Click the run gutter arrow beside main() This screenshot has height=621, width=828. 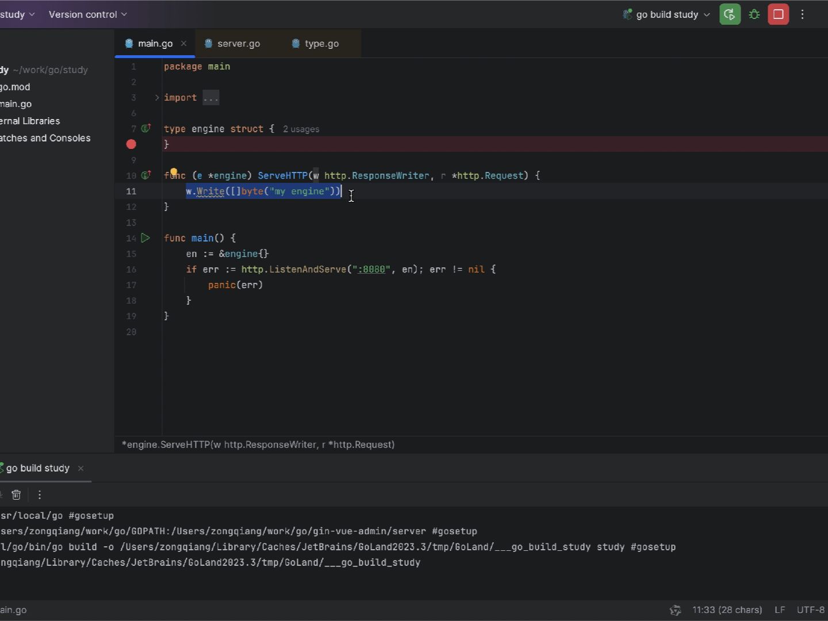pyautogui.click(x=145, y=238)
